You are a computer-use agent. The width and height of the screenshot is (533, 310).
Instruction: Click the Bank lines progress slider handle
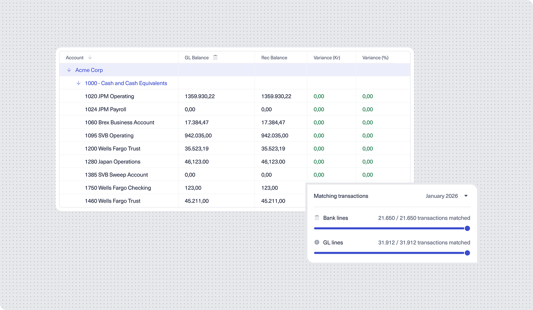click(467, 228)
